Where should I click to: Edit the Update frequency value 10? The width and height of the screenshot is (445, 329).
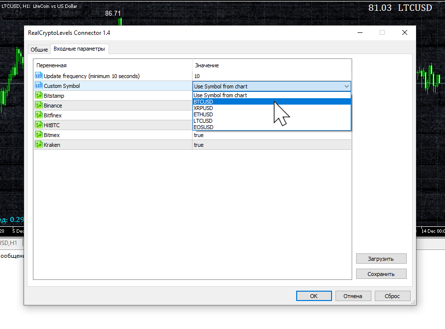click(272, 76)
